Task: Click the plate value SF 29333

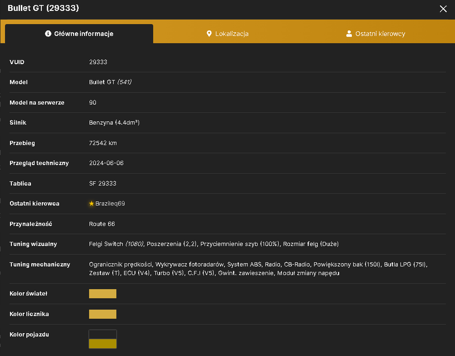Action: coord(103,183)
